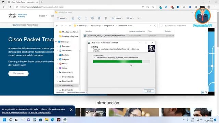Click the Disco Duro (F:) breadcrumb
This screenshot has height=123, width=219.
click(96, 26)
